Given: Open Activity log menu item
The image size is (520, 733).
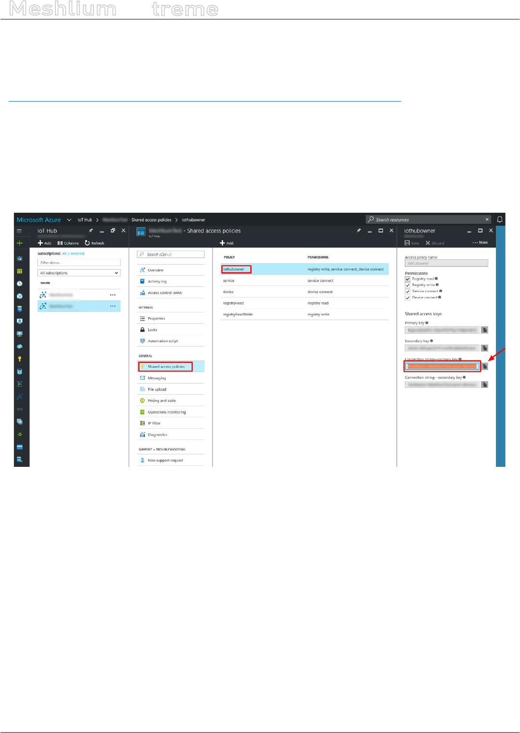Looking at the screenshot, I should pyautogui.click(x=171, y=282).
